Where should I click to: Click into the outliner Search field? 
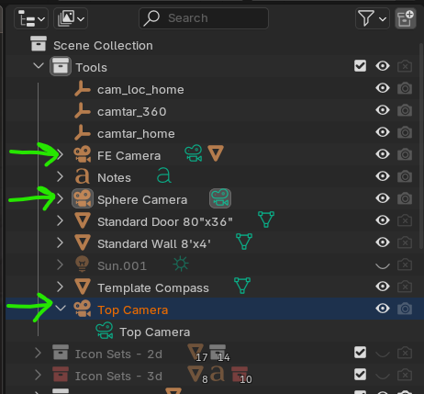coord(204,18)
